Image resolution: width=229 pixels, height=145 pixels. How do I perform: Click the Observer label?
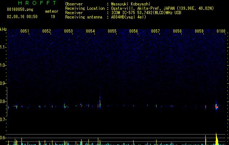pyautogui.click(x=74, y=4)
